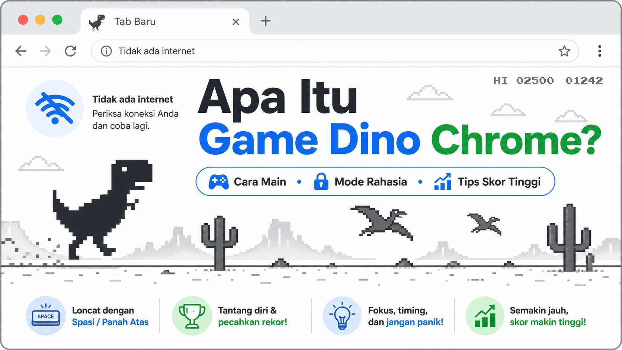Screen dimensions: 622x350
Task: Click the gamepad icon beside Cara Main
Action: click(218, 182)
